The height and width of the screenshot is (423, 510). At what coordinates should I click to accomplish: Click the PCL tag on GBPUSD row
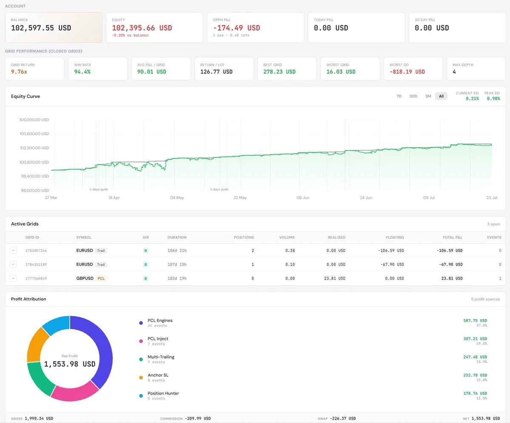[x=101, y=278]
